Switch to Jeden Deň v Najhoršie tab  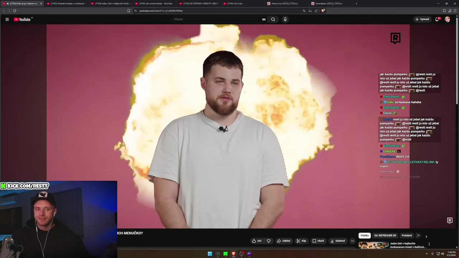point(110,4)
